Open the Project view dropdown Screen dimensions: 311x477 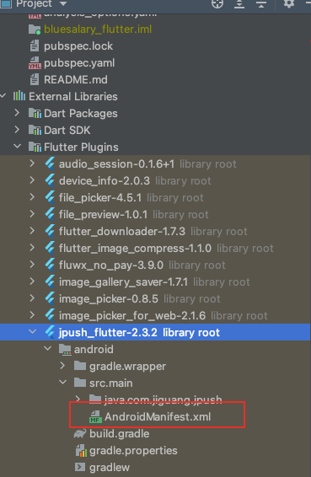click(x=63, y=3)
